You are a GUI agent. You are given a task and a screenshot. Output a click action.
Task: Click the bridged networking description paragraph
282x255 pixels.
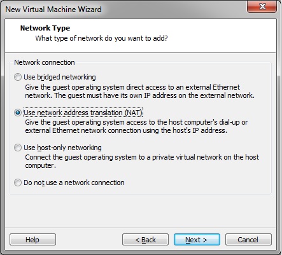coord(139,92)
